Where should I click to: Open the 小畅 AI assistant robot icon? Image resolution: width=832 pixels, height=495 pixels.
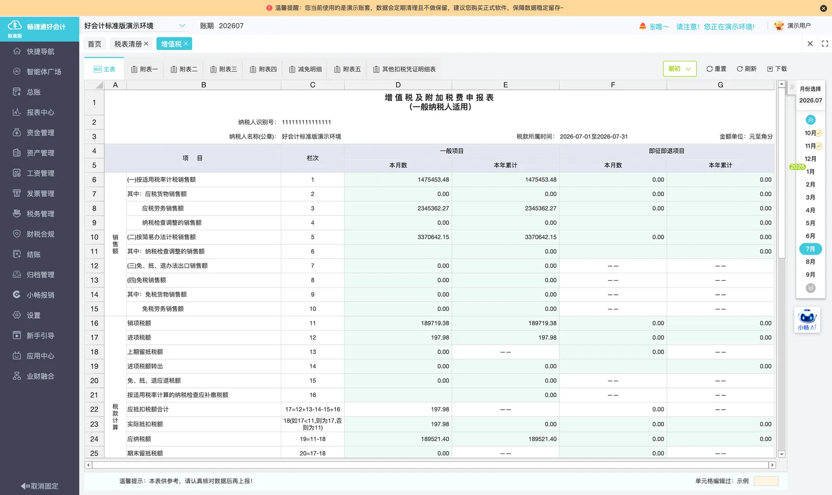[807, 320]
